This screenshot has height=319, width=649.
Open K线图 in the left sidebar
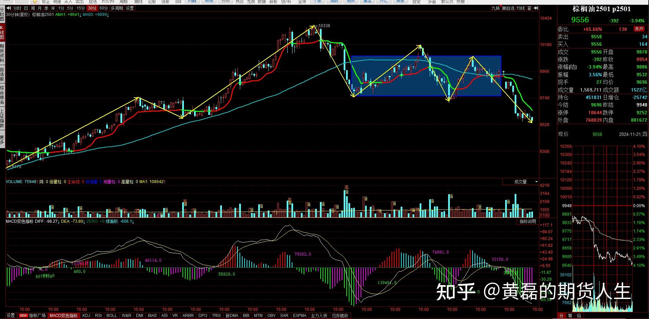[x=2, y=33]
